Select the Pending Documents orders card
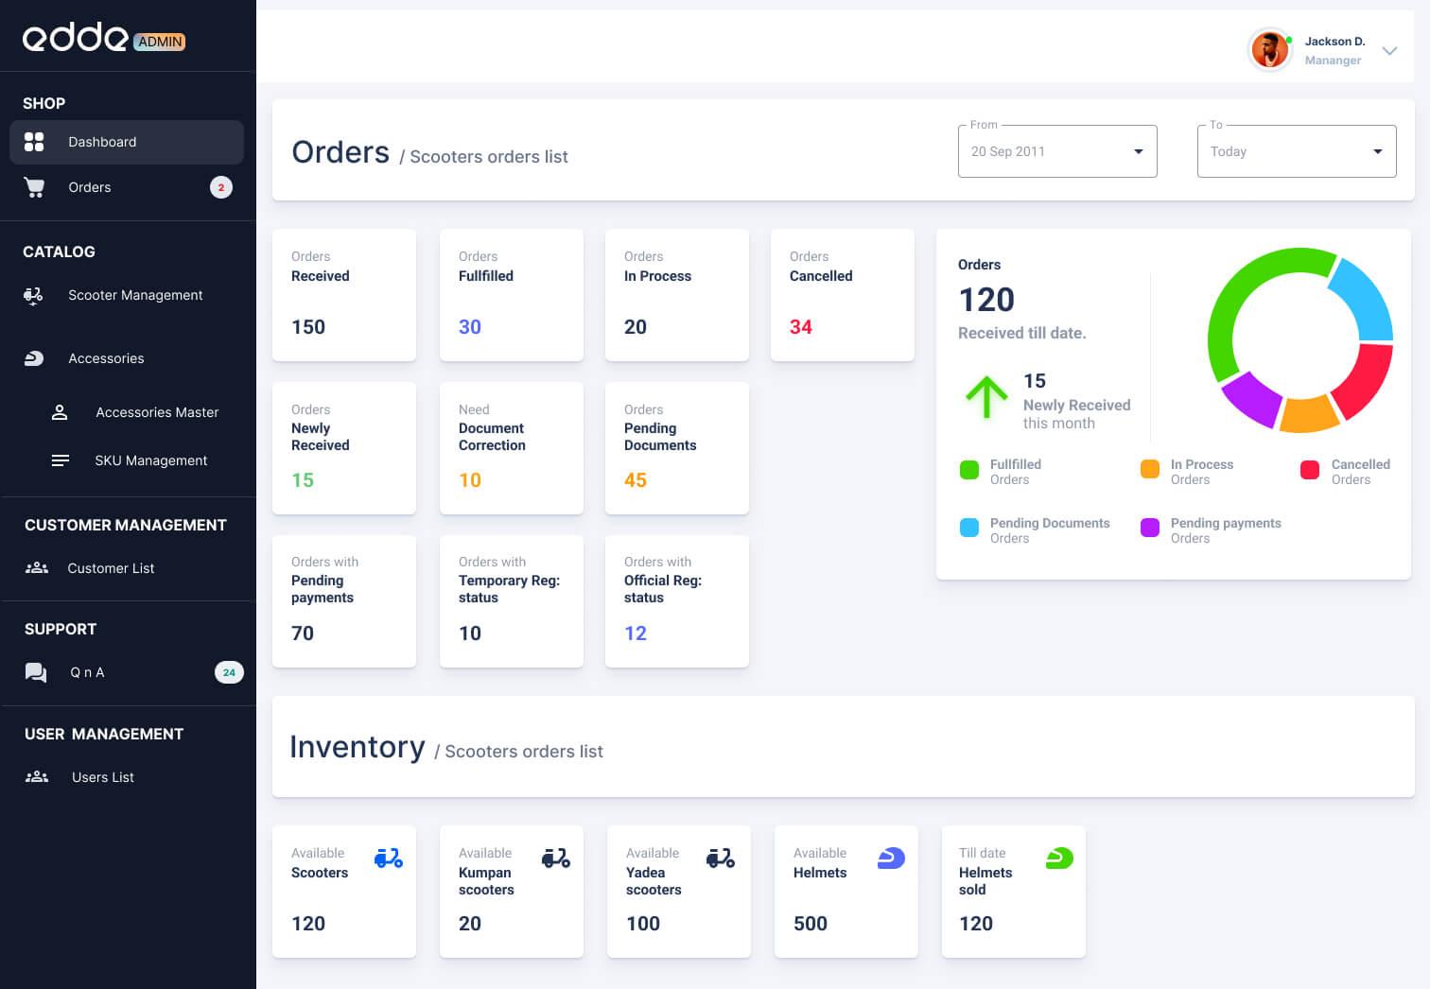The image size is (1430, 989). click(x=676, y=448)
